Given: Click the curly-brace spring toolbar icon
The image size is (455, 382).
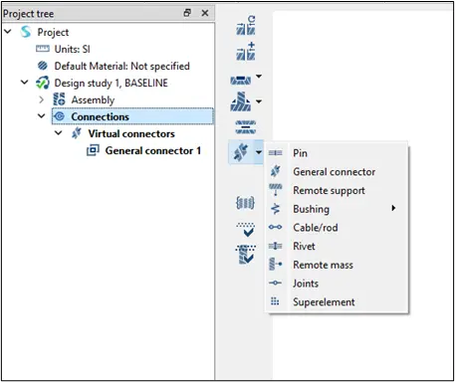Looking at the screenshot, I should (x=245, y=203).
